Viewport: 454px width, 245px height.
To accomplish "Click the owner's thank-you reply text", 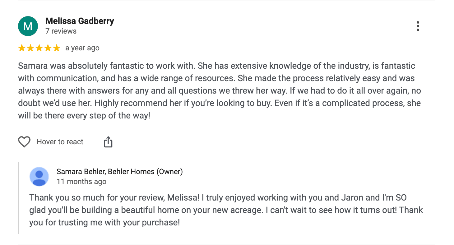I will coord(224,210).
